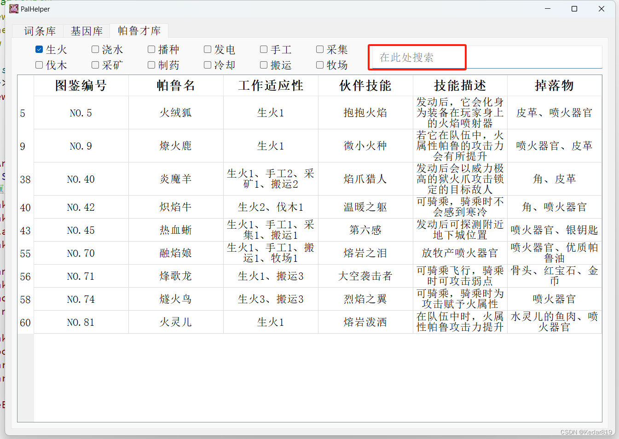Click the PalHelper app icon in title bar
619x439 pixels.
[14, 9]
